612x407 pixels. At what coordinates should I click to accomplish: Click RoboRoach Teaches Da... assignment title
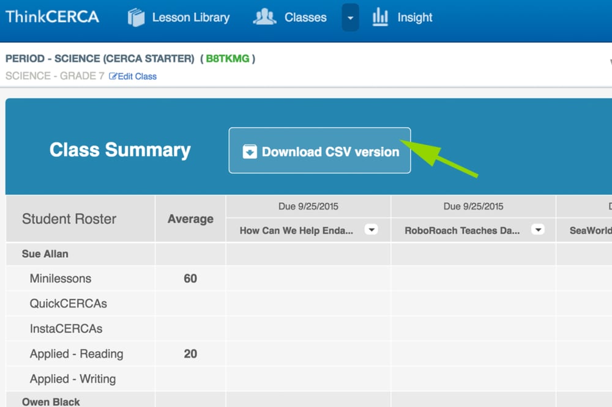tap(462, 231)
